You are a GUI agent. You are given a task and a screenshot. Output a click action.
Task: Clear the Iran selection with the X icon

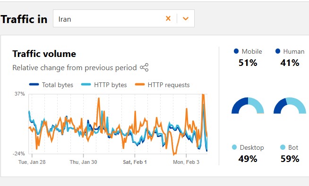[168, 18]
